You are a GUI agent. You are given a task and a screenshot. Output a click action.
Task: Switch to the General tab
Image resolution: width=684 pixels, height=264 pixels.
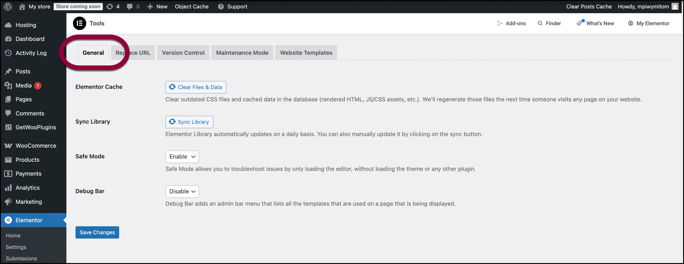93,53
